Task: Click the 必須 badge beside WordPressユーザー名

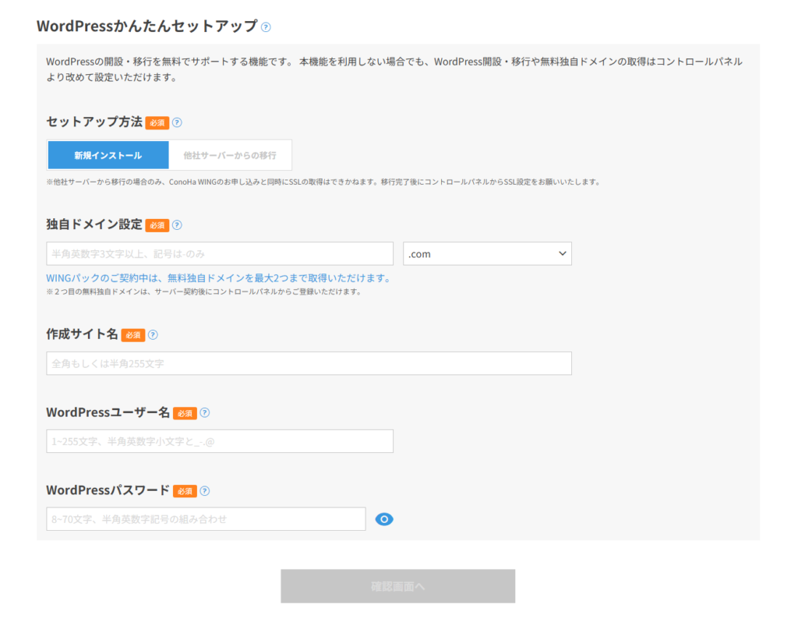Action: 184,413
